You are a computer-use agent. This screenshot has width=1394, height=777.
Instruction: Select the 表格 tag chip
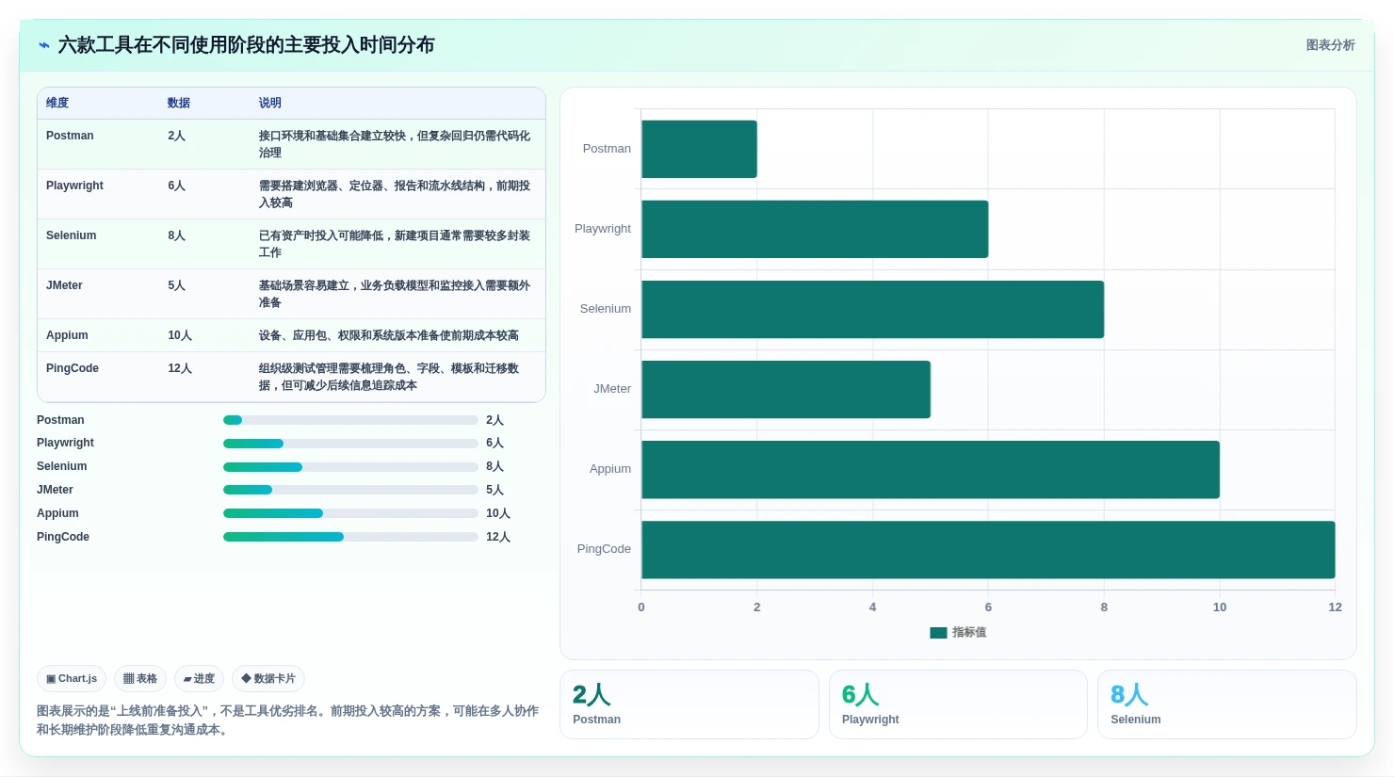140,678
